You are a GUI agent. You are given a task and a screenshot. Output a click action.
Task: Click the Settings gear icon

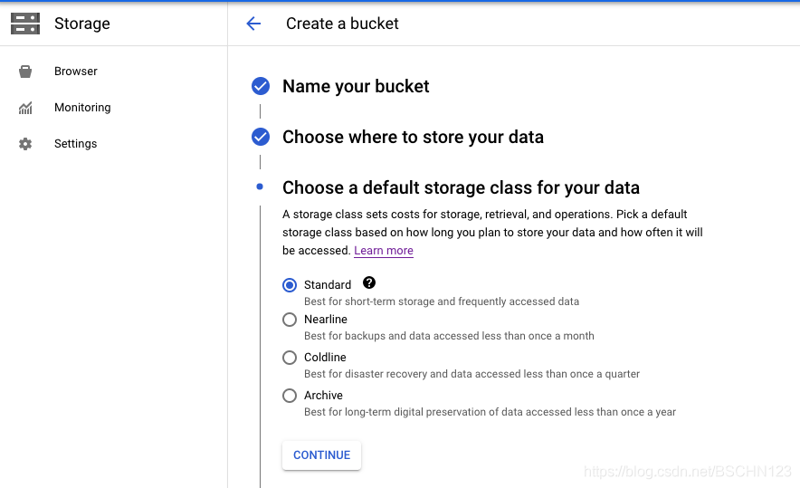[25, 144]
